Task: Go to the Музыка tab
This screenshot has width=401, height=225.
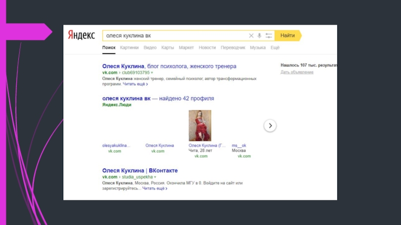Action: 258,47
